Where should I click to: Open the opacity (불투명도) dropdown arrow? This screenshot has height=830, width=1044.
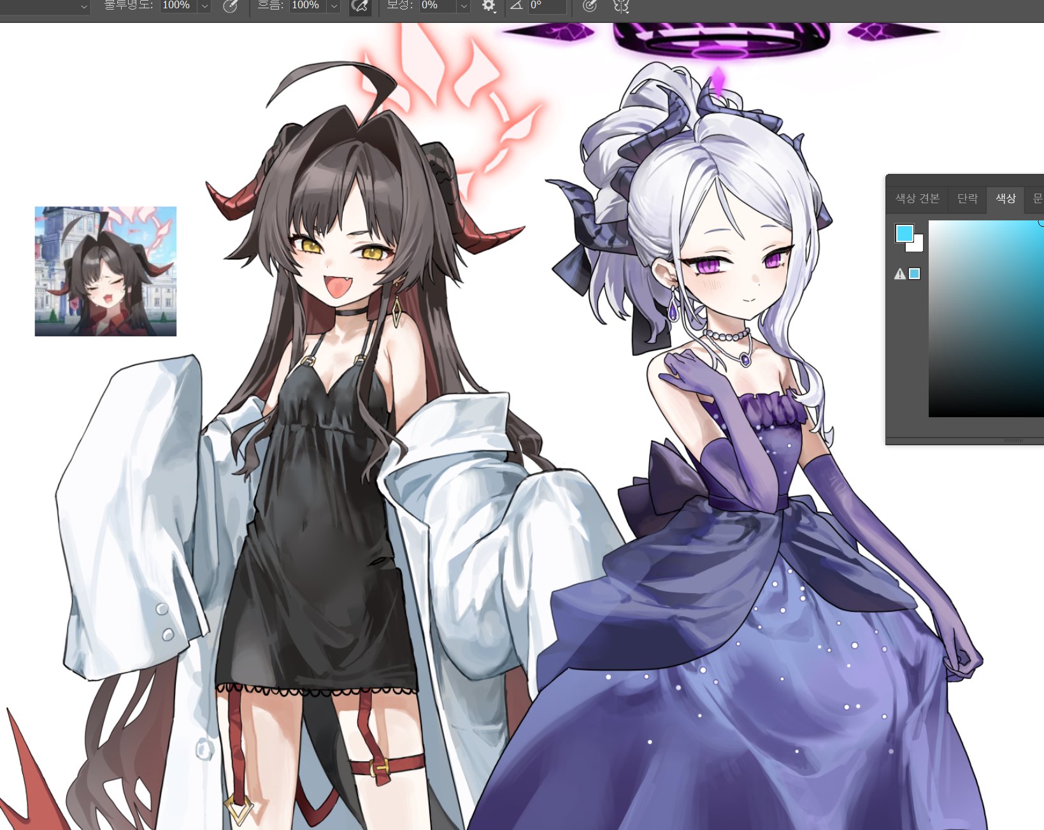click(204, 6)
